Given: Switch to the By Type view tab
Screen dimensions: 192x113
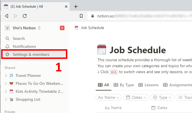Looking at the screenshot, I should [x=124, y=85].
